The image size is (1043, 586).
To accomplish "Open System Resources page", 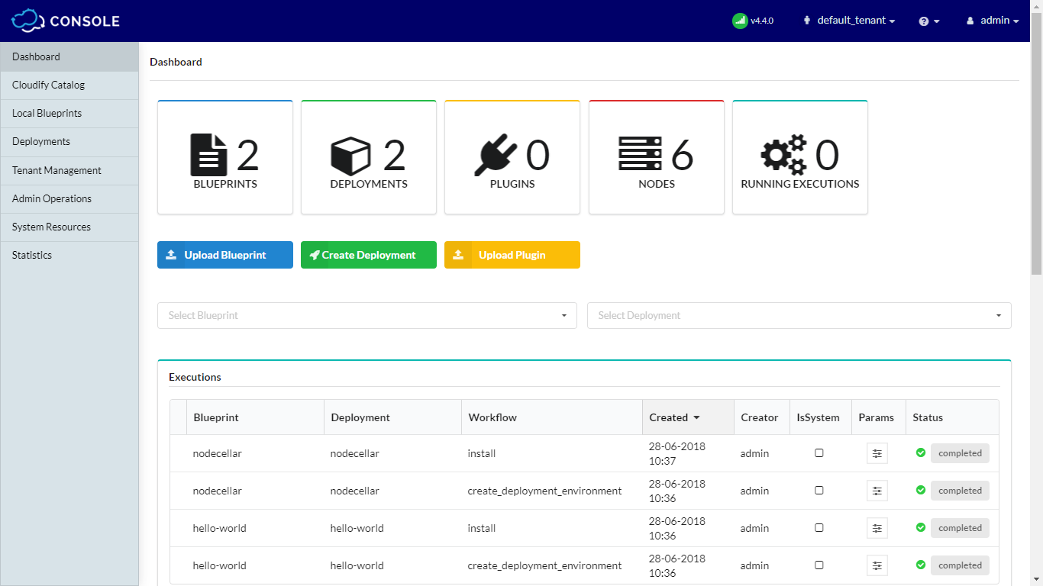I will click(69, 227).
